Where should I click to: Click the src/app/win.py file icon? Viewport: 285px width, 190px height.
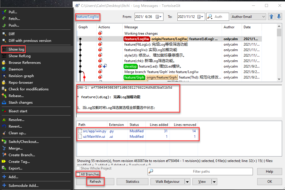tap(80, 131)
